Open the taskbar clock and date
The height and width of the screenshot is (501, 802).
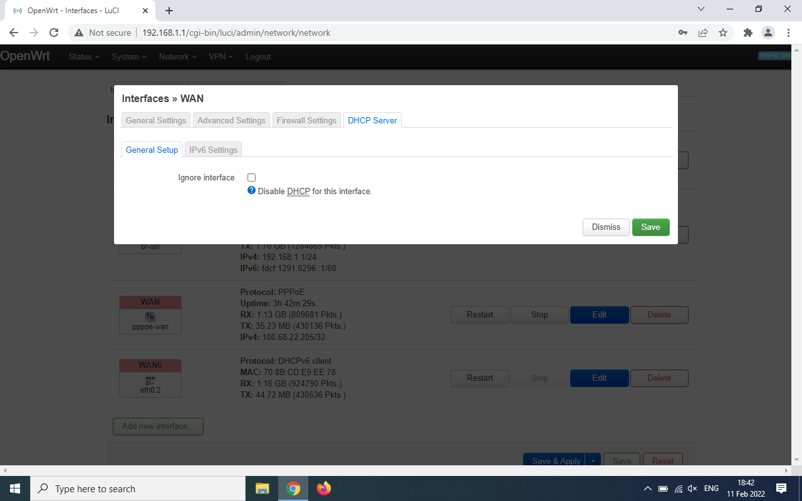[746, 488]
